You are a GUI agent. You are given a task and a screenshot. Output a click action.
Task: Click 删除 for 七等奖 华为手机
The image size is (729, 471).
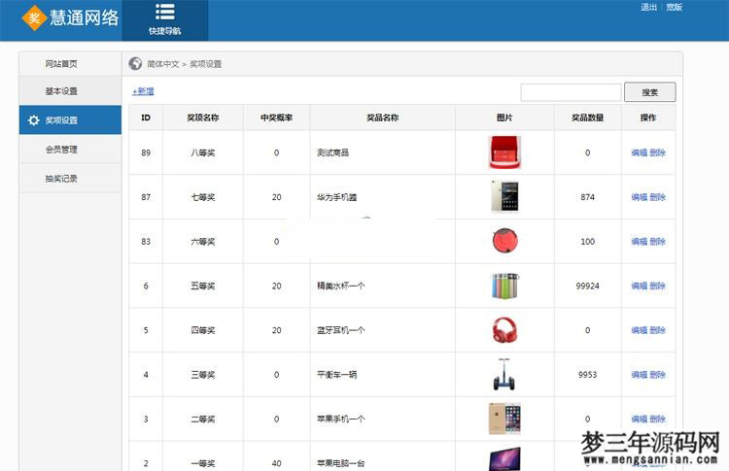pyautogui.click(x=657, y=197)
